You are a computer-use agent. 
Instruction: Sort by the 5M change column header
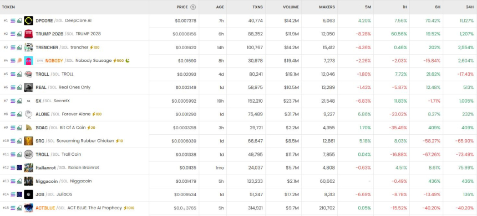click(x=368, y=7)
